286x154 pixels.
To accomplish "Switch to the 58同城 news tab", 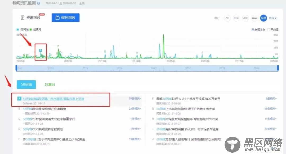I will coord(26,85).
